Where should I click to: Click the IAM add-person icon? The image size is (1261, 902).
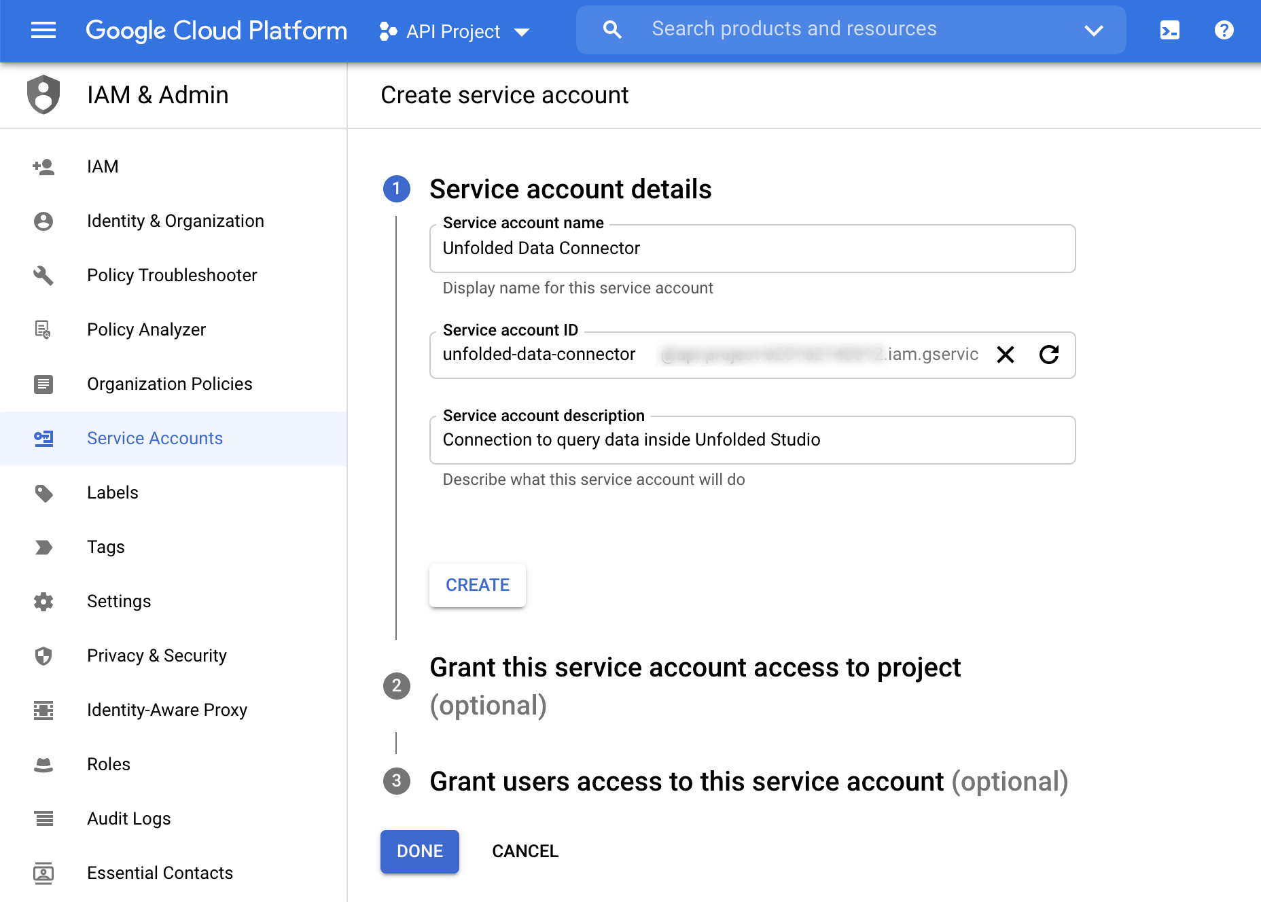pyautogui.click(x=43, y=166)
